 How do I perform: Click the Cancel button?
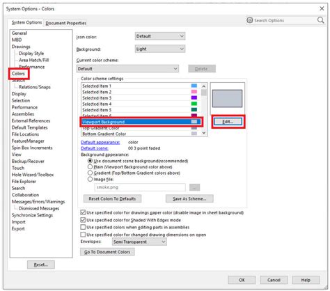(x=274, y=280)
